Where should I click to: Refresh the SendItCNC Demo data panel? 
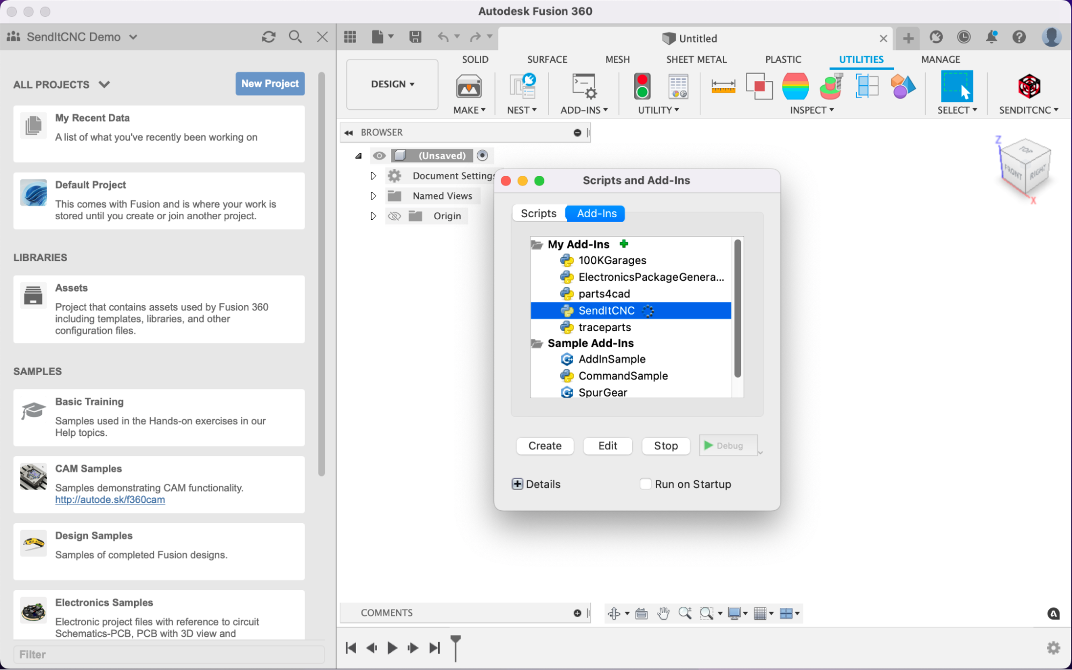269,37
